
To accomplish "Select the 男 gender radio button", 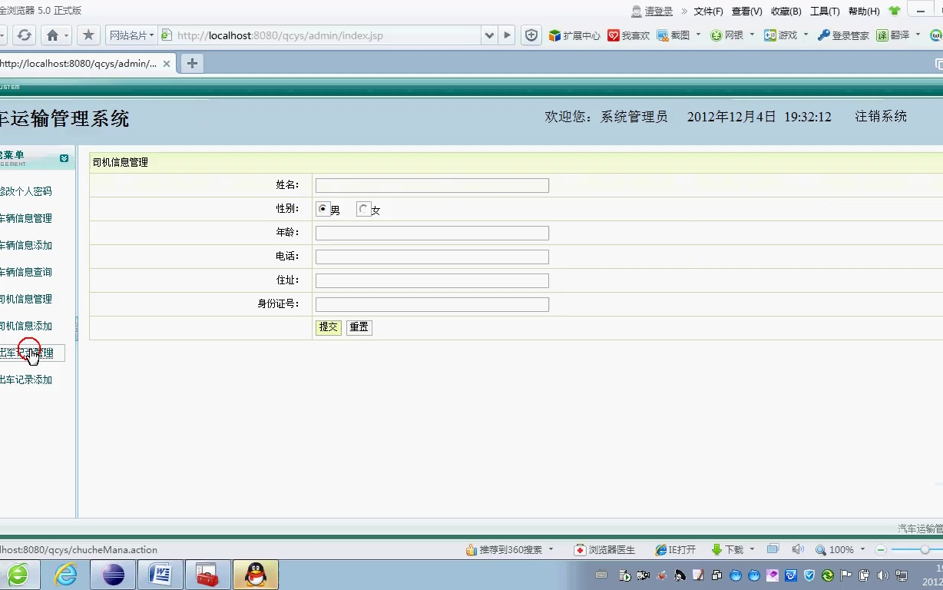I will 323,207.
